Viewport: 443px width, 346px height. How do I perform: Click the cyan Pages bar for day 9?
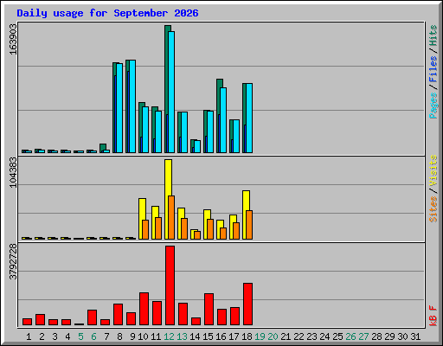pyautogui.click(x=132, y=106)
